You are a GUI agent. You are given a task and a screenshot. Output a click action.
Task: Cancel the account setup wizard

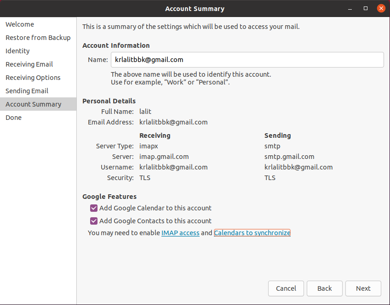tap(286, 288)
